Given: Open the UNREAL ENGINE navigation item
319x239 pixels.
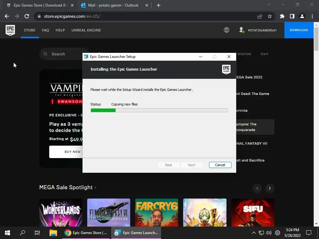Looking at the screenshot, I should [86, 30].
